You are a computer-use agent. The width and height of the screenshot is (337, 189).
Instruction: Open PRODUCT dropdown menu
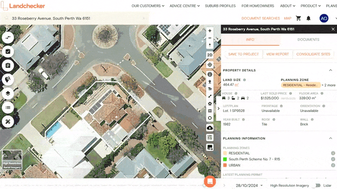click(311, 6)
